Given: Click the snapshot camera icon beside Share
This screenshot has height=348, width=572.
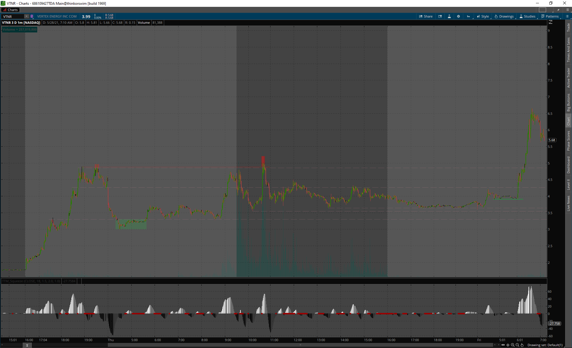Looking at the screenshot, I should pos(440,16).
